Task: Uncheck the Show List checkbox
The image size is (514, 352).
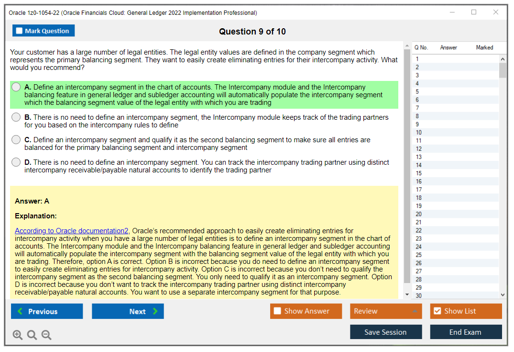Action: 437,311
